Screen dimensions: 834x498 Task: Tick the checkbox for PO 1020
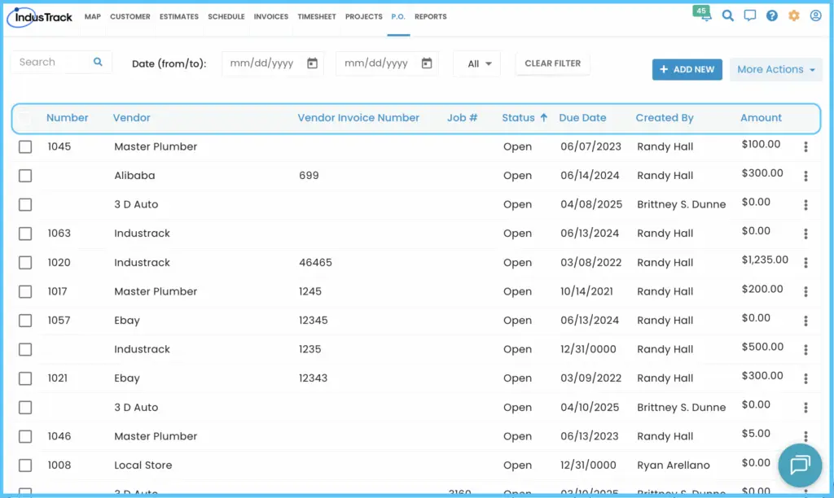coord(25,263)
